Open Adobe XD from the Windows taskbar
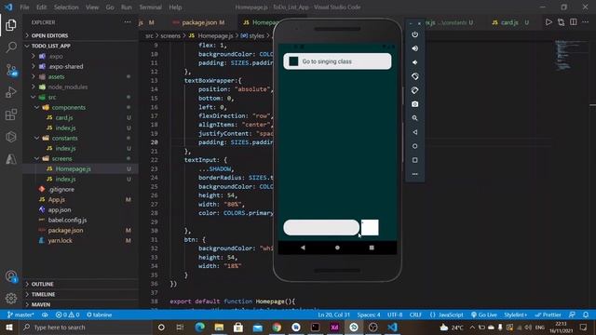Image resolution: width=596 pixels, height=335 pixels. [334, 328]
